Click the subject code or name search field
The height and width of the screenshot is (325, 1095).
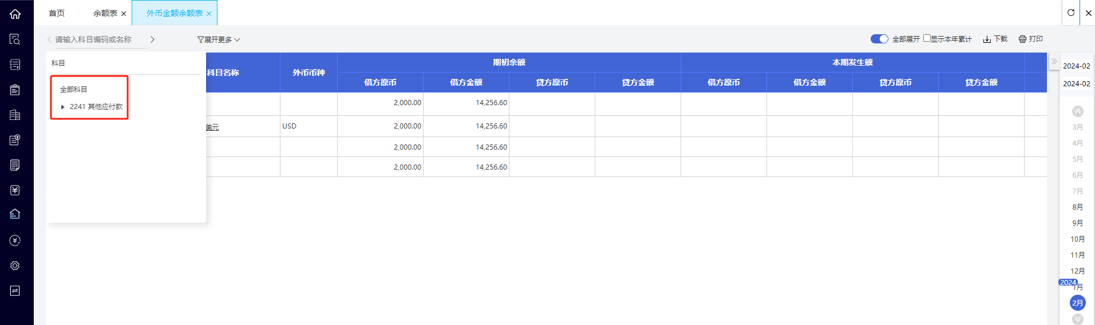tap(101, 39)
